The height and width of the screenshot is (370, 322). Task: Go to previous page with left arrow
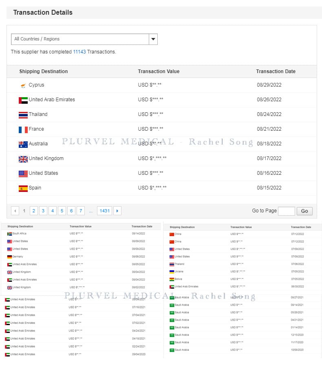15,211
